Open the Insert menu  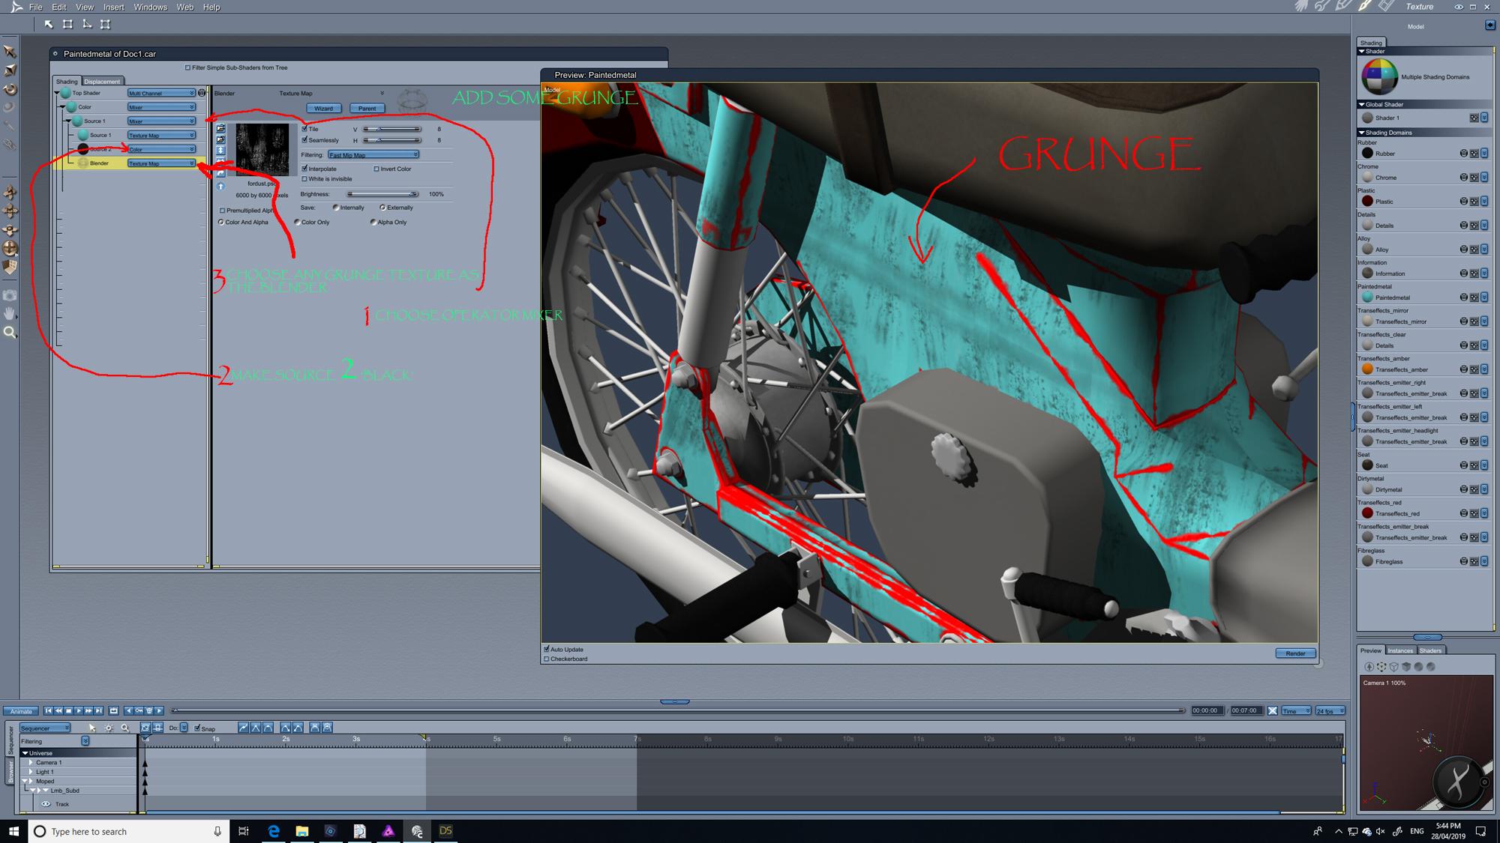tap(113, 7)
